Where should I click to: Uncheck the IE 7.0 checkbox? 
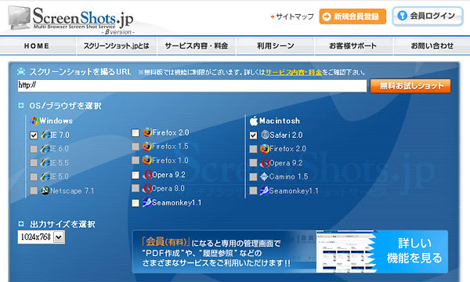point(34,136)
